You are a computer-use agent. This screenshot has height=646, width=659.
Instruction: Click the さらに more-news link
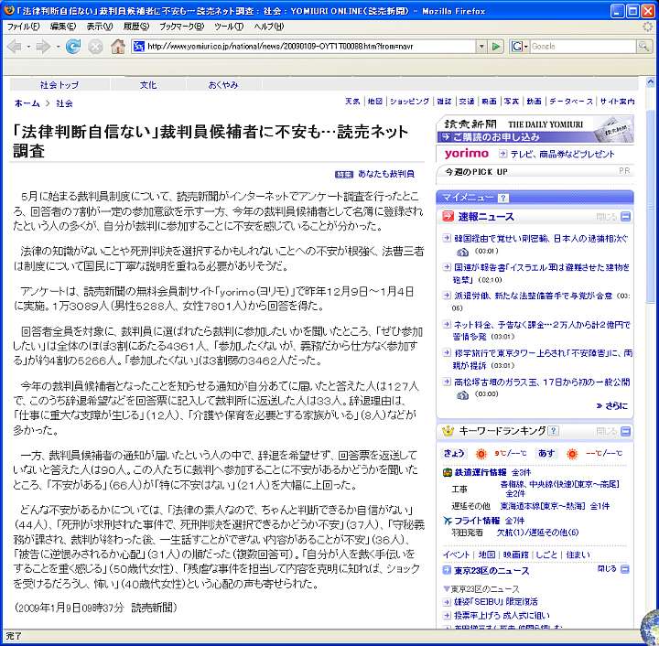[x=616, y=406]
